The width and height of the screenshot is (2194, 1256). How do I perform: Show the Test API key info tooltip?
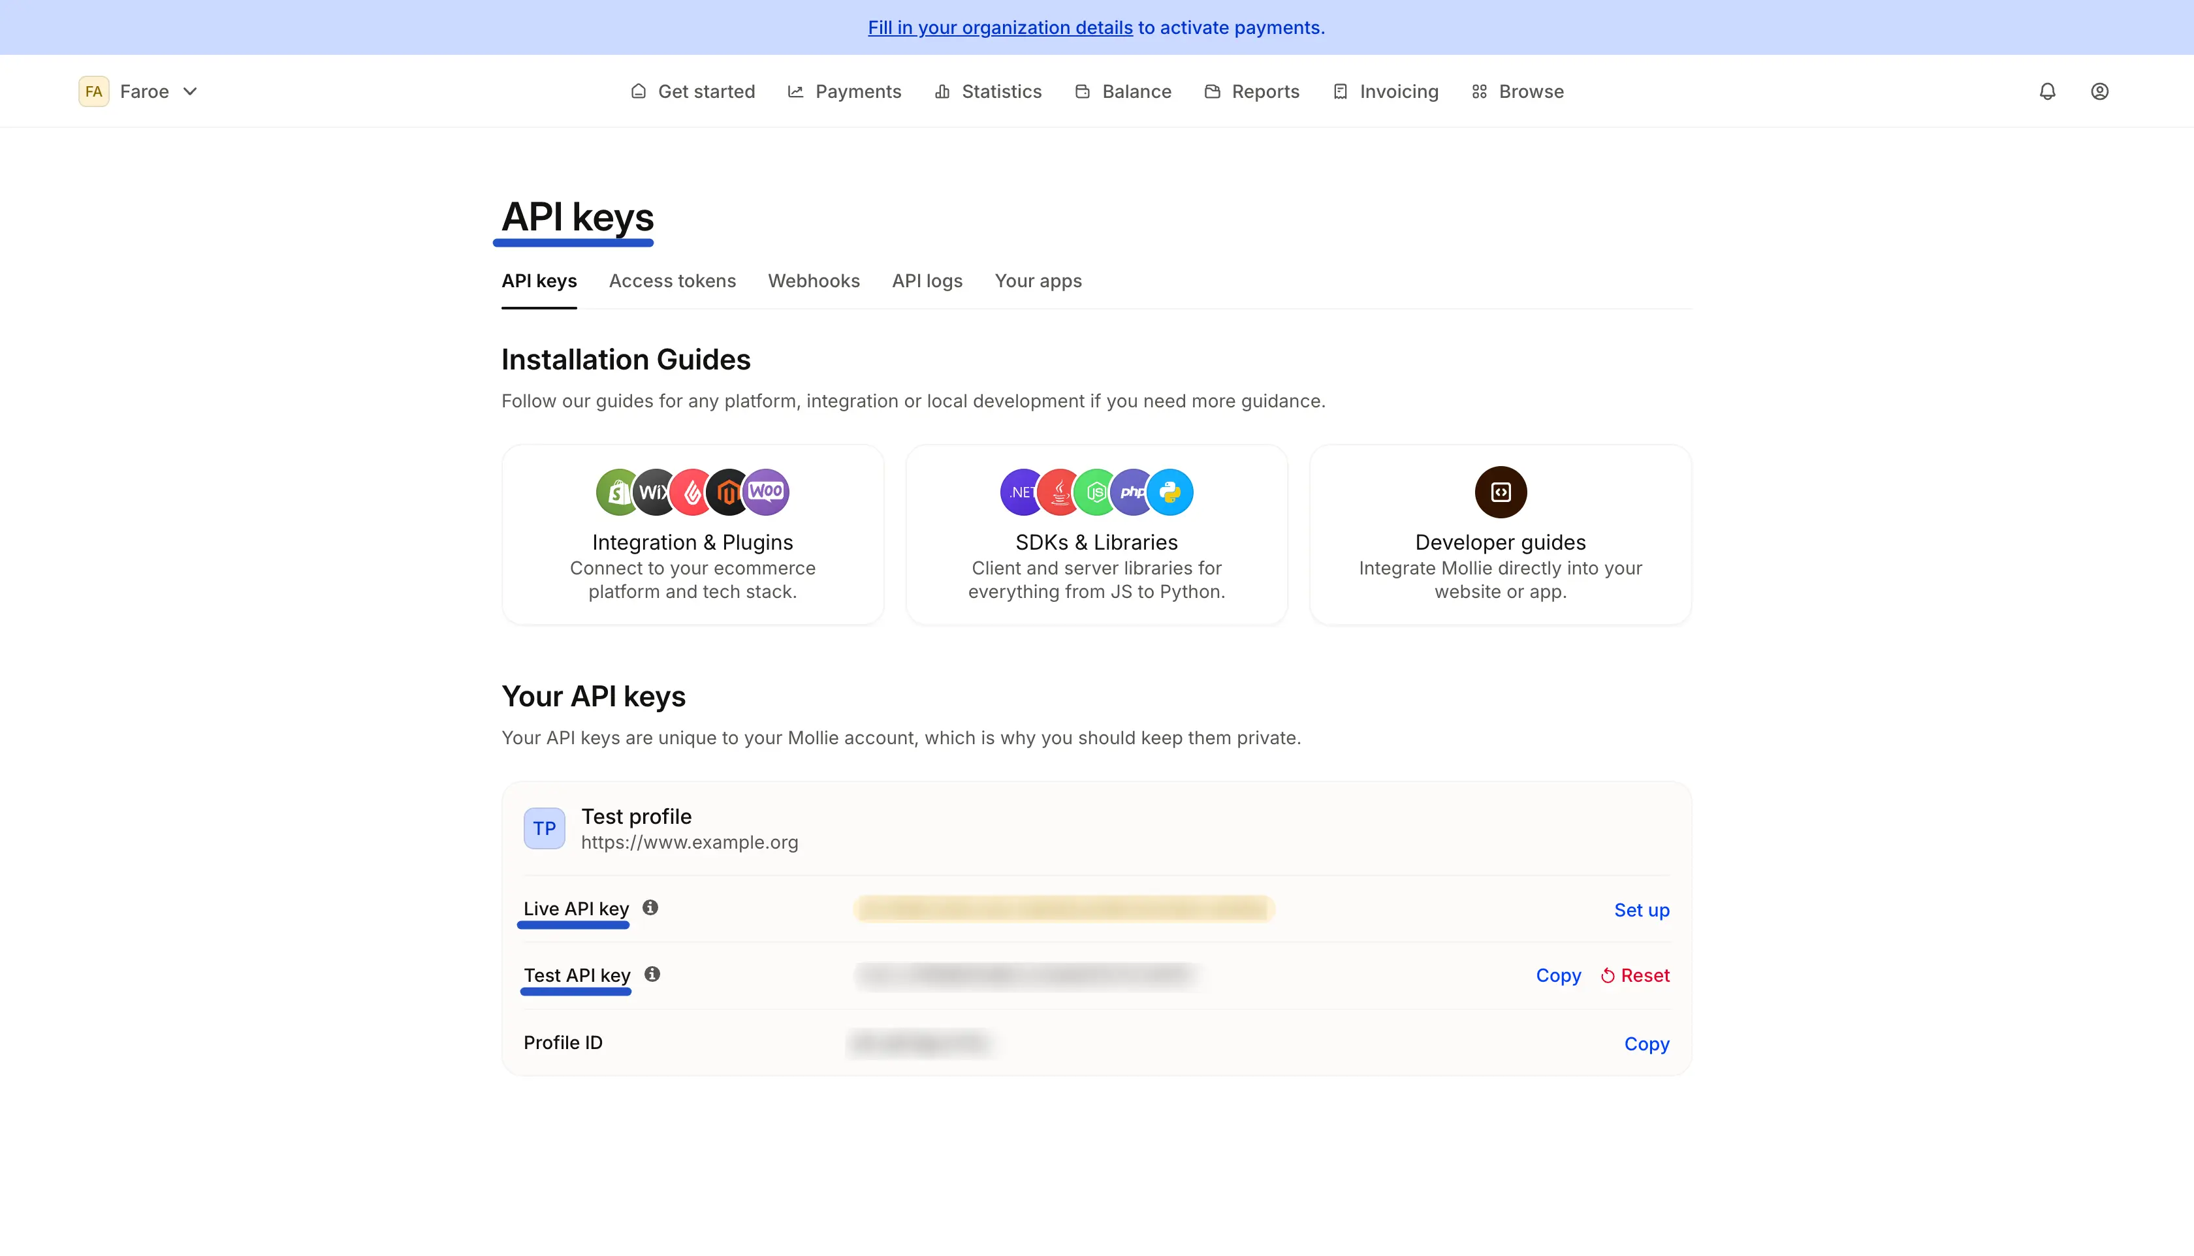pos(652,974)
